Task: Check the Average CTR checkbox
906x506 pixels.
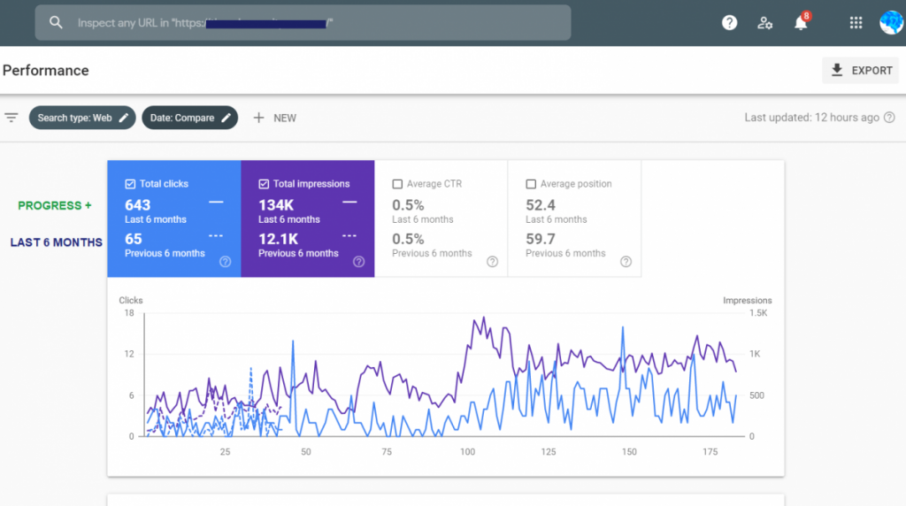Action: pos(397,184)
